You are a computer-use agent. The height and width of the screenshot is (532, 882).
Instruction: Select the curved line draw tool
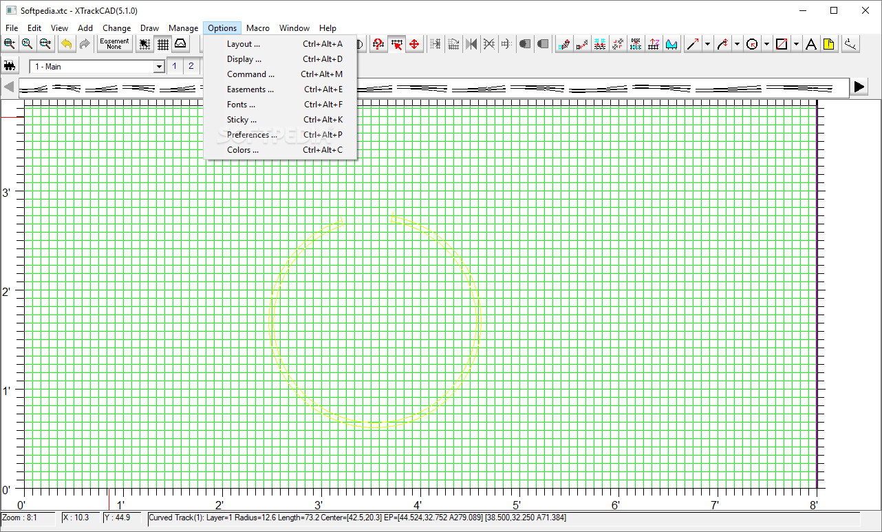point(722,44)
